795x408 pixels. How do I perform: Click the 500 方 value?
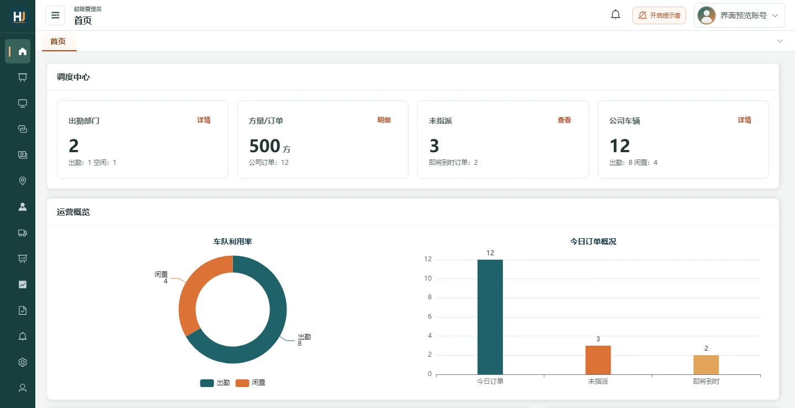[x=270, y=146]
